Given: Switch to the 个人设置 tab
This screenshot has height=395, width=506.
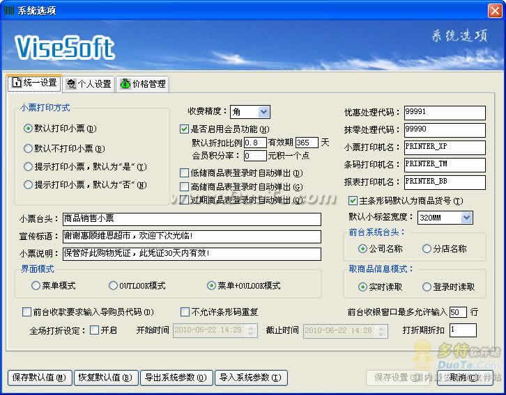Looking at the screenshot, I should pyautogui.click(x=89, y=84).
